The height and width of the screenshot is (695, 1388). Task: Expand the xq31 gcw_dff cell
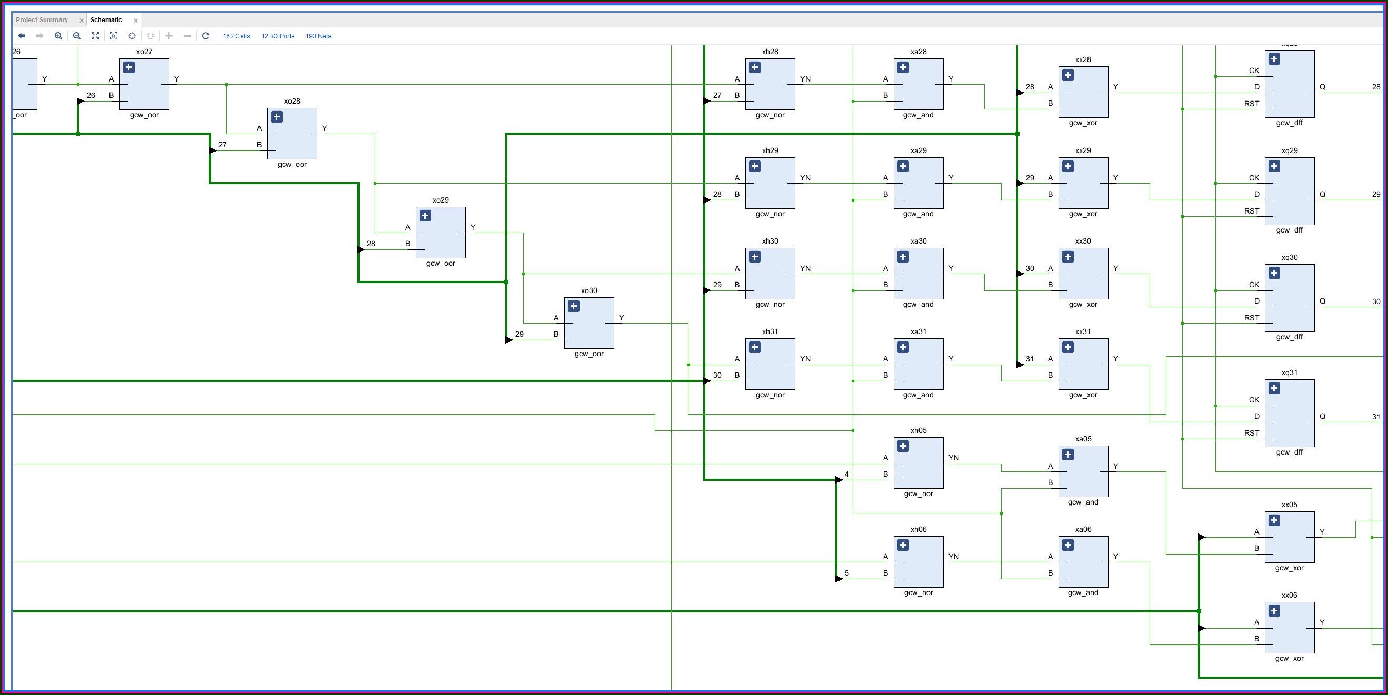1274,388
